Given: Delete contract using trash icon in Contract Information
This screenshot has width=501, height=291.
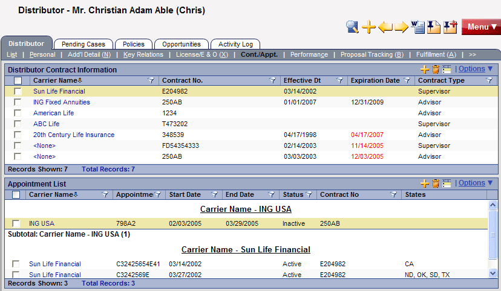Looking at the screenshot, I should click(436, 69).
